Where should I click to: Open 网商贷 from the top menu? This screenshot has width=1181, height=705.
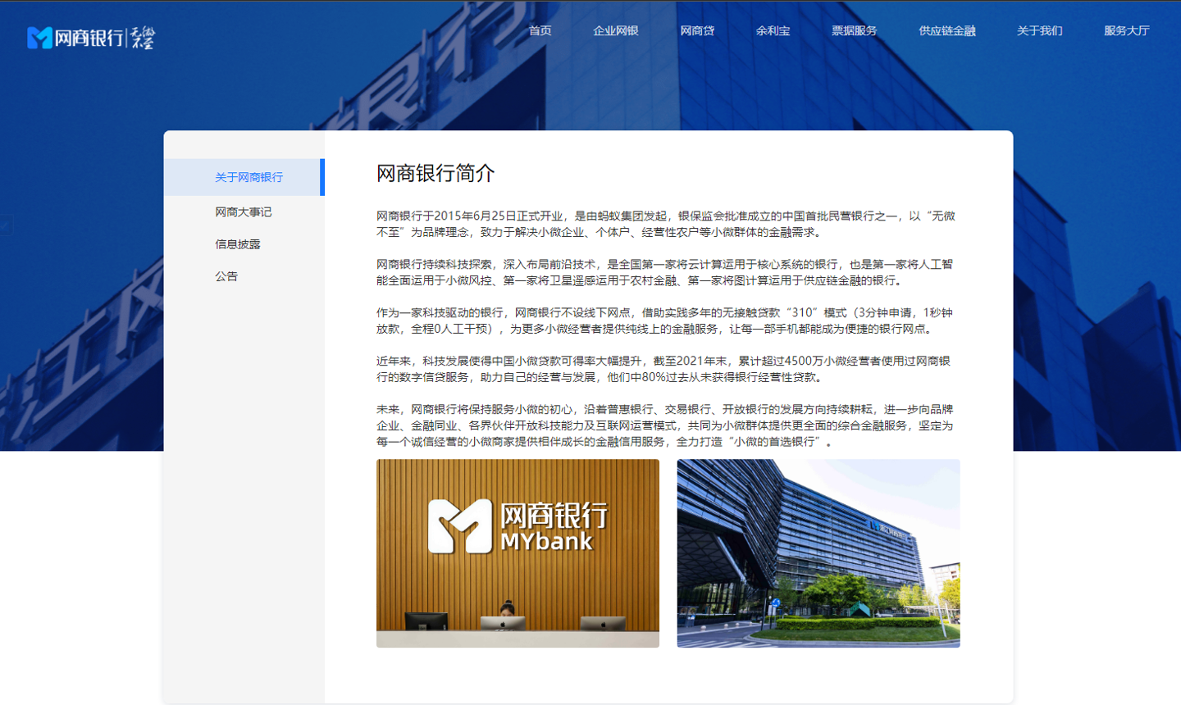(x=696, y=31)
